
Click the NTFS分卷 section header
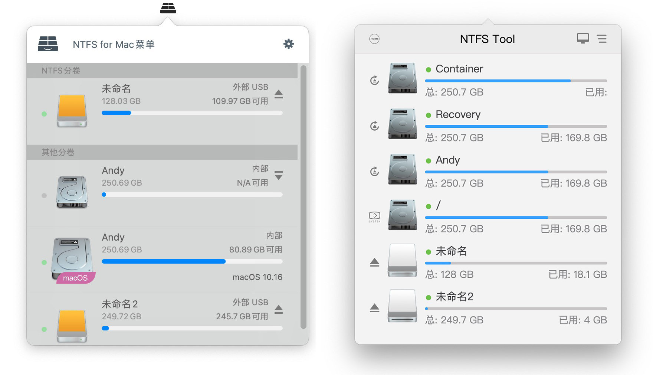[x=162, y=71]
